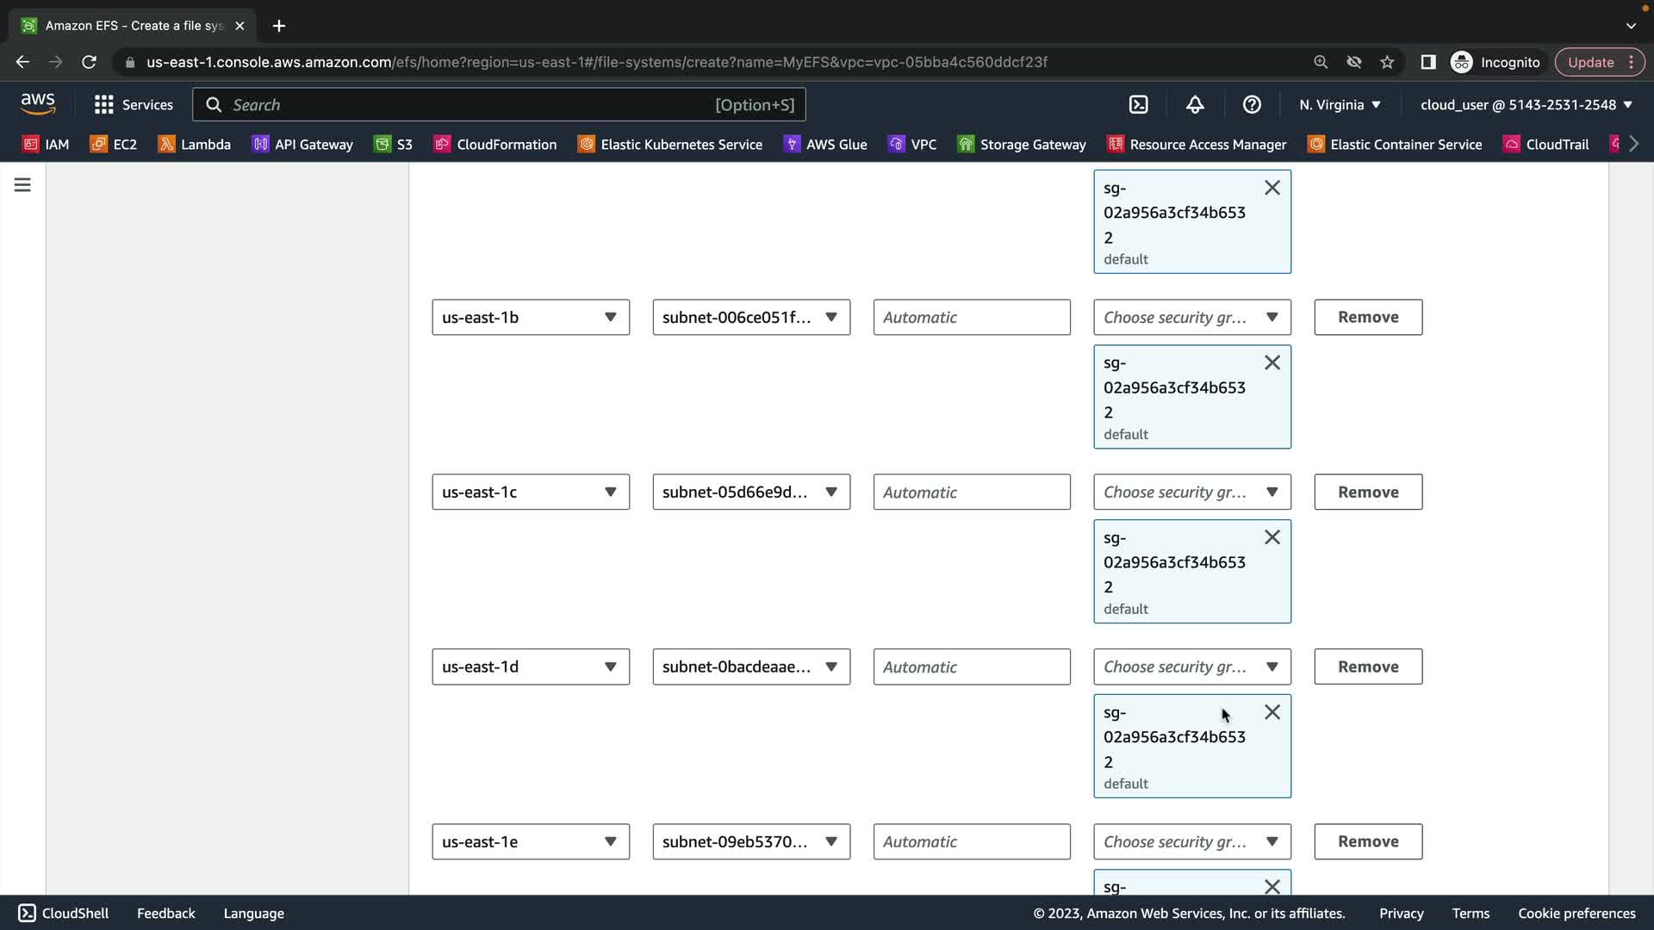Open the side navigation hamburger menu

[22, 185]
